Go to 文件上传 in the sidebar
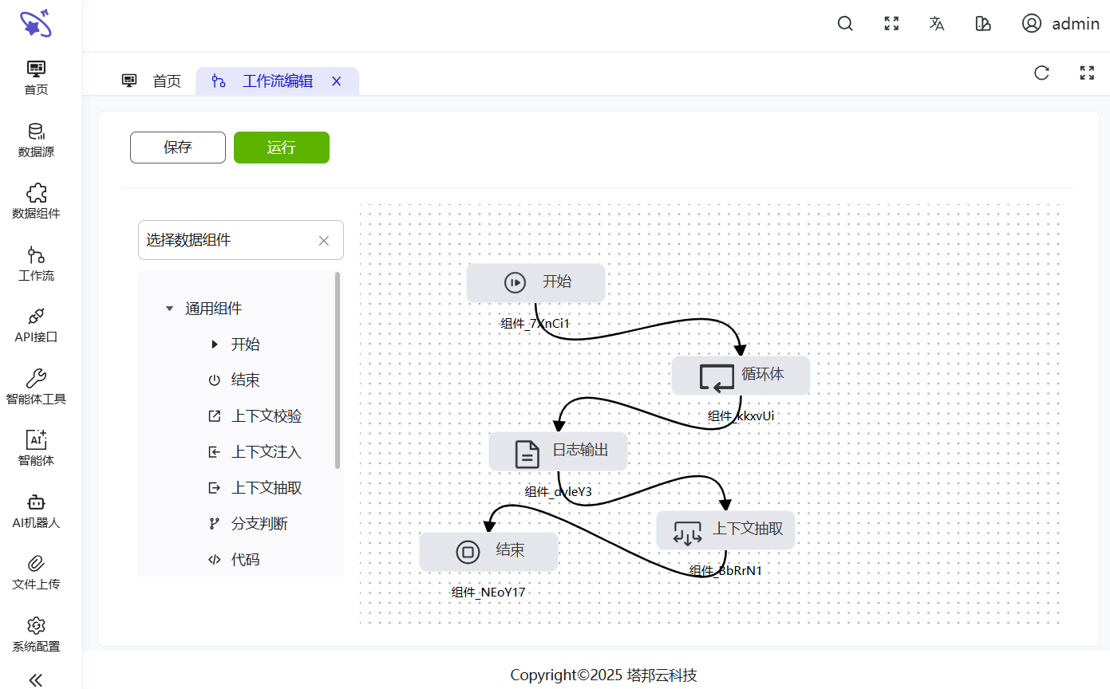This screenshot has width=1110, height=689. (36, 573)
